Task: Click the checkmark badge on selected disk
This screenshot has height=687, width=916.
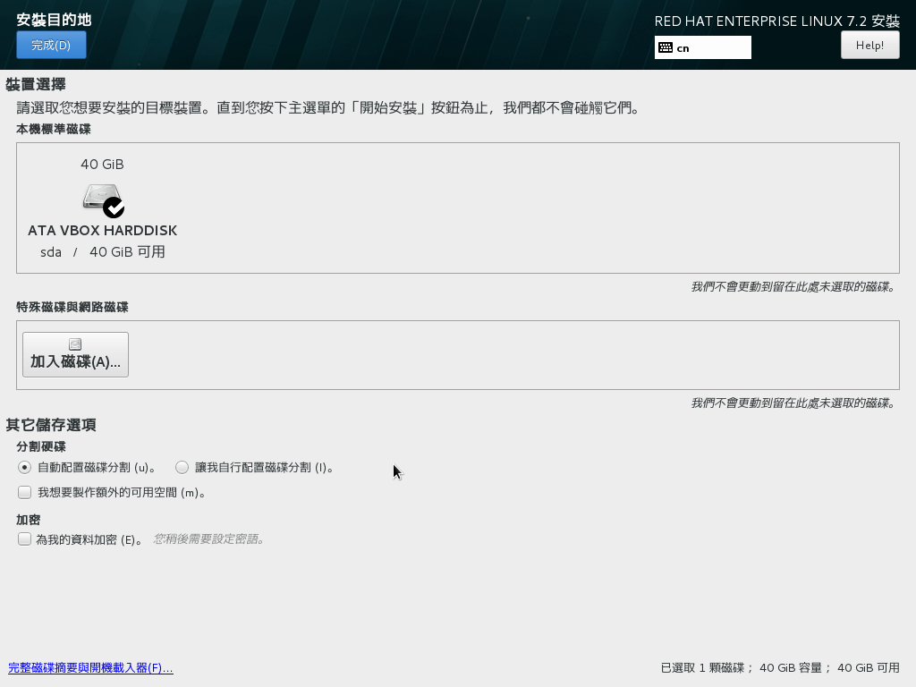Action: [114, 208]
